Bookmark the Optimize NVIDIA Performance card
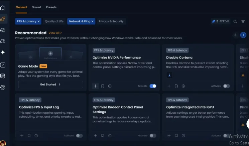Image resolution: width=249 pixels, height=146 pixels. click(103, 86)
